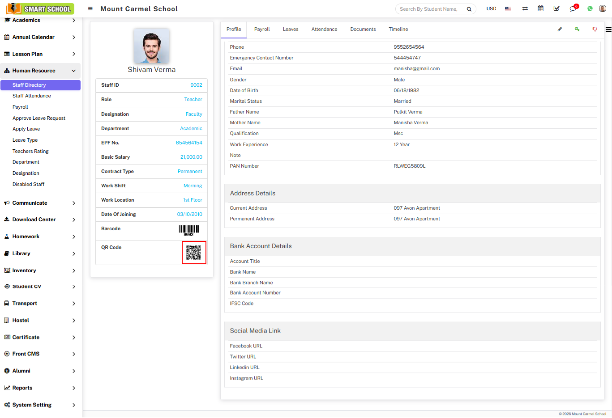The height and width of the screenshot is (418, 612).
Task: Open the USD currency selector
Action: [x=491, y=8]
